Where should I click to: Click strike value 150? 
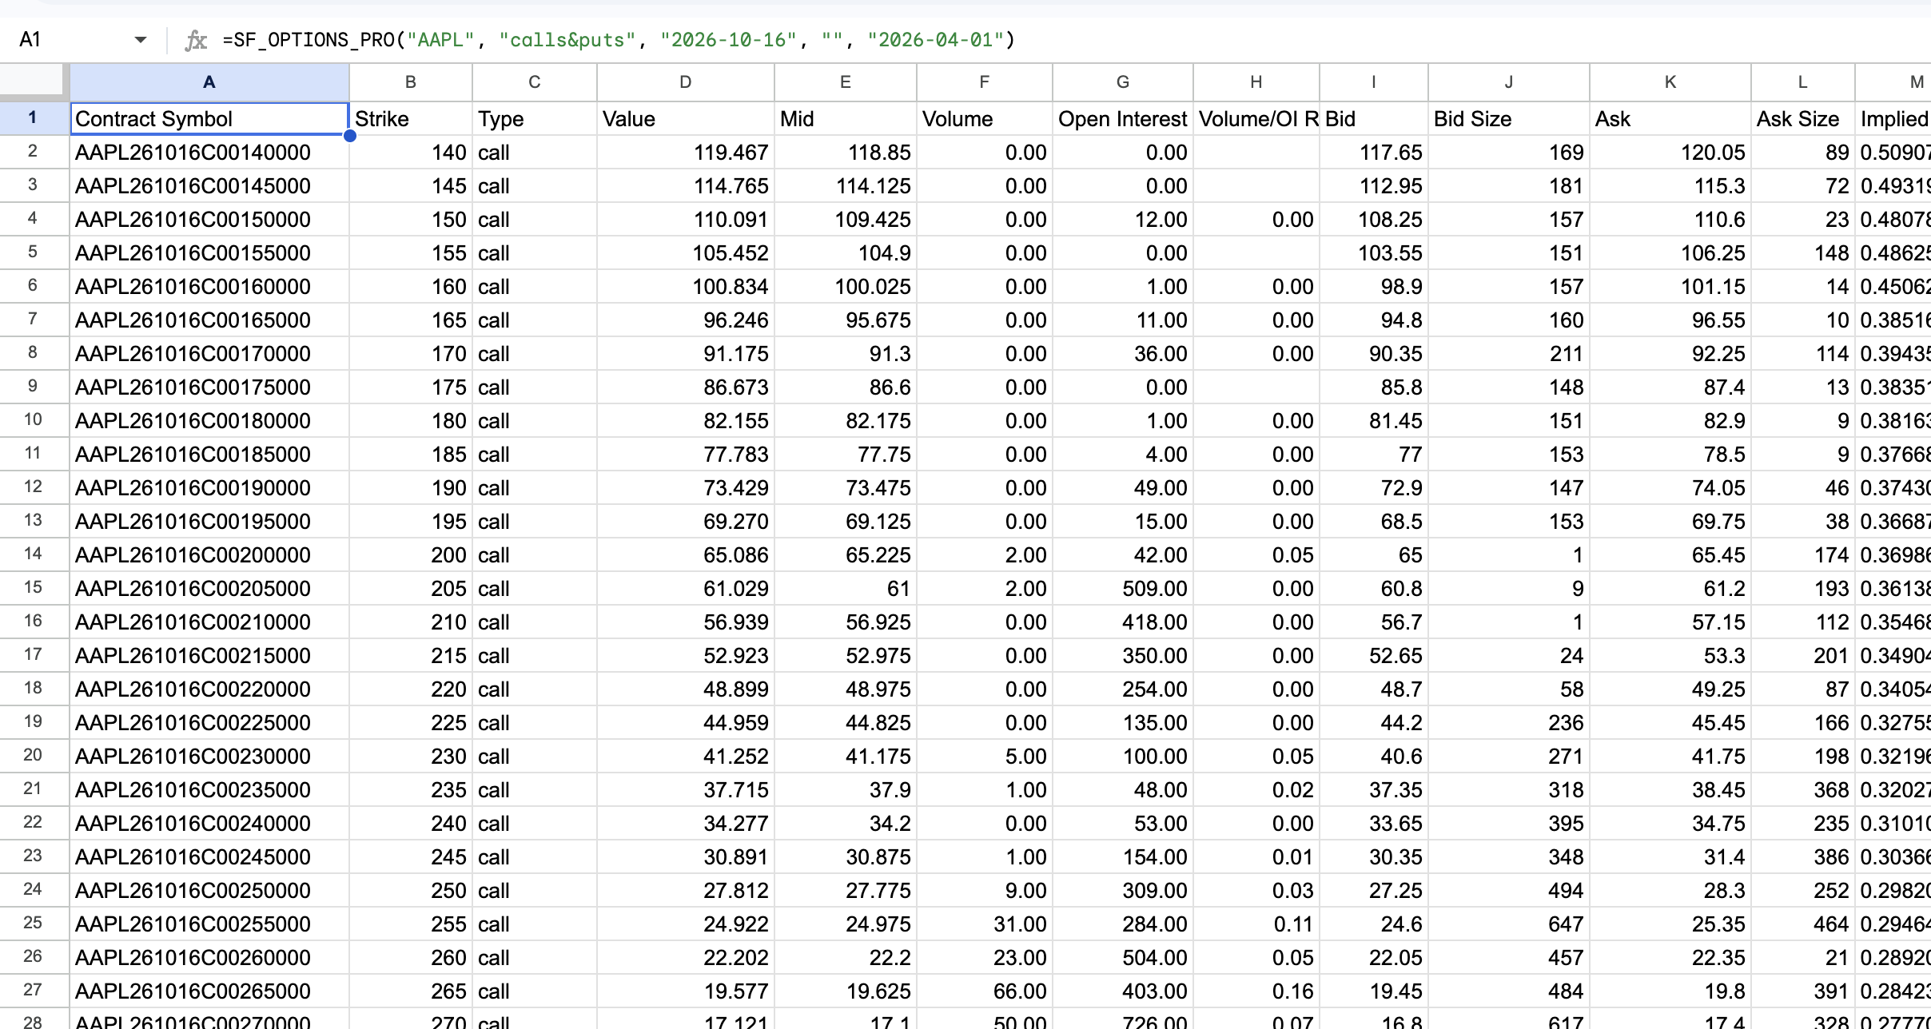411,220
